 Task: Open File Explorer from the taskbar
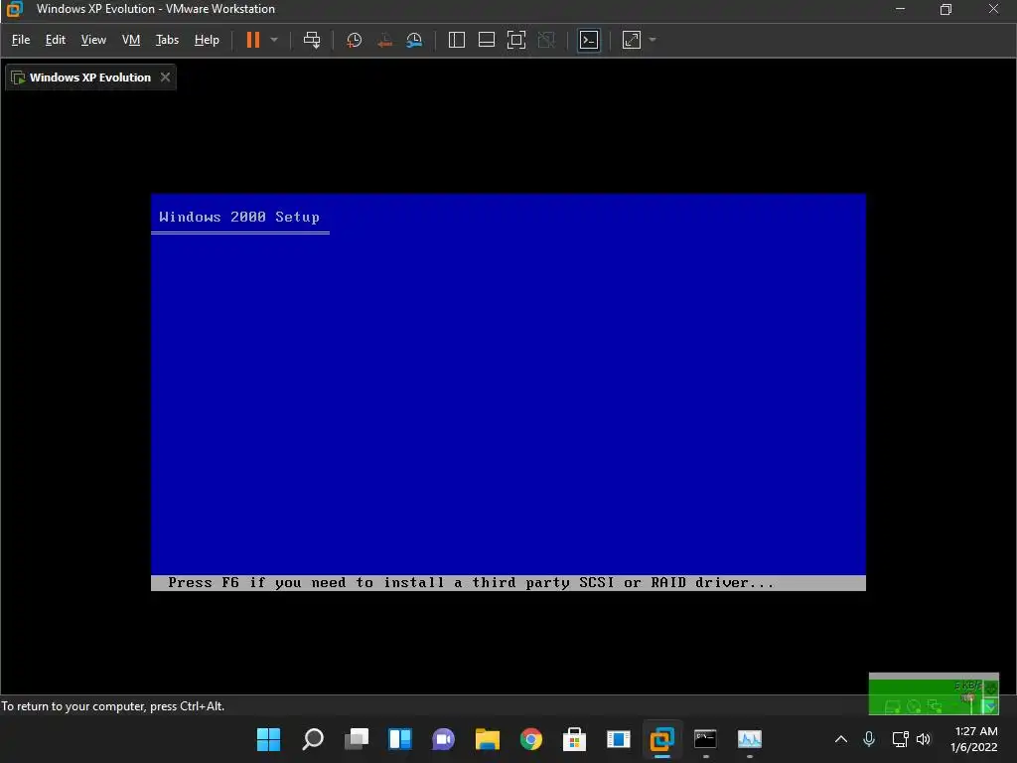click(487, 739)
